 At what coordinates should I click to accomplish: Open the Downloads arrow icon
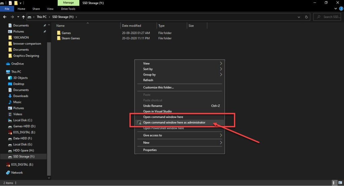[10, 96]
